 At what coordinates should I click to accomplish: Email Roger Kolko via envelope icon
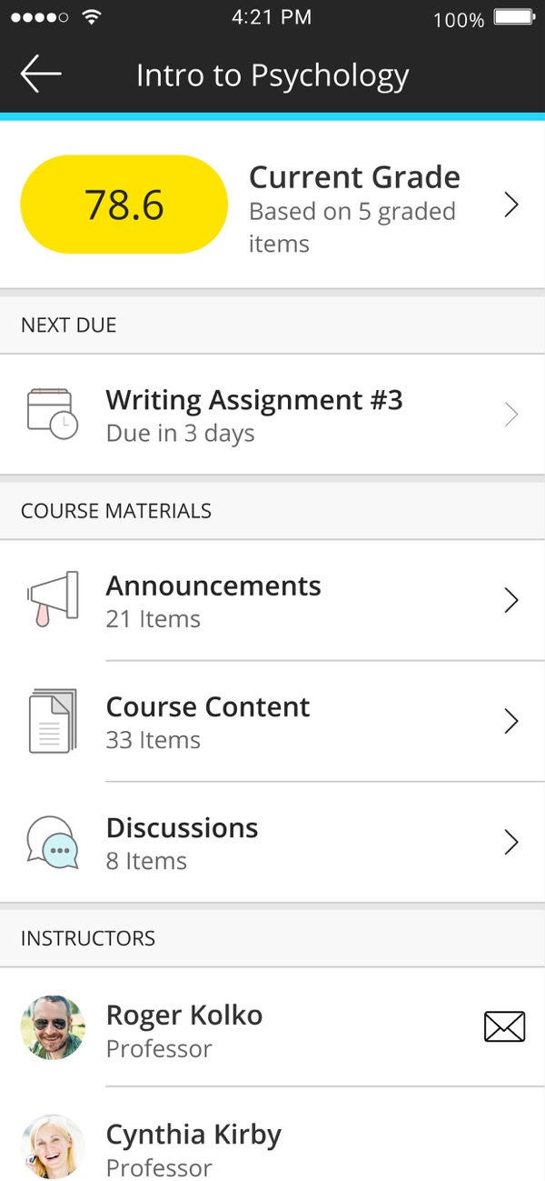point(504,1027)
